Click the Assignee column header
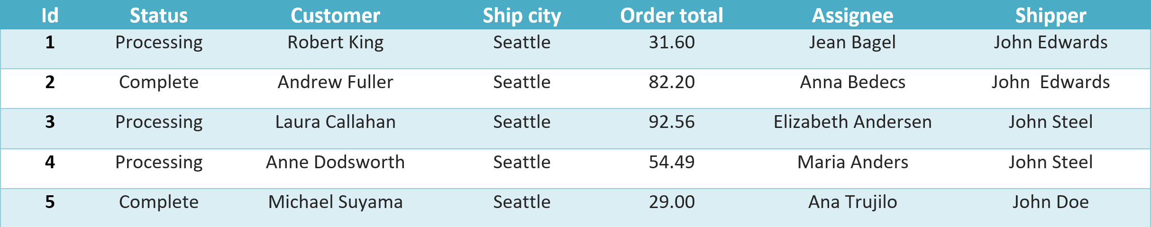This screenshot has height=227, width=1151. 852,16
